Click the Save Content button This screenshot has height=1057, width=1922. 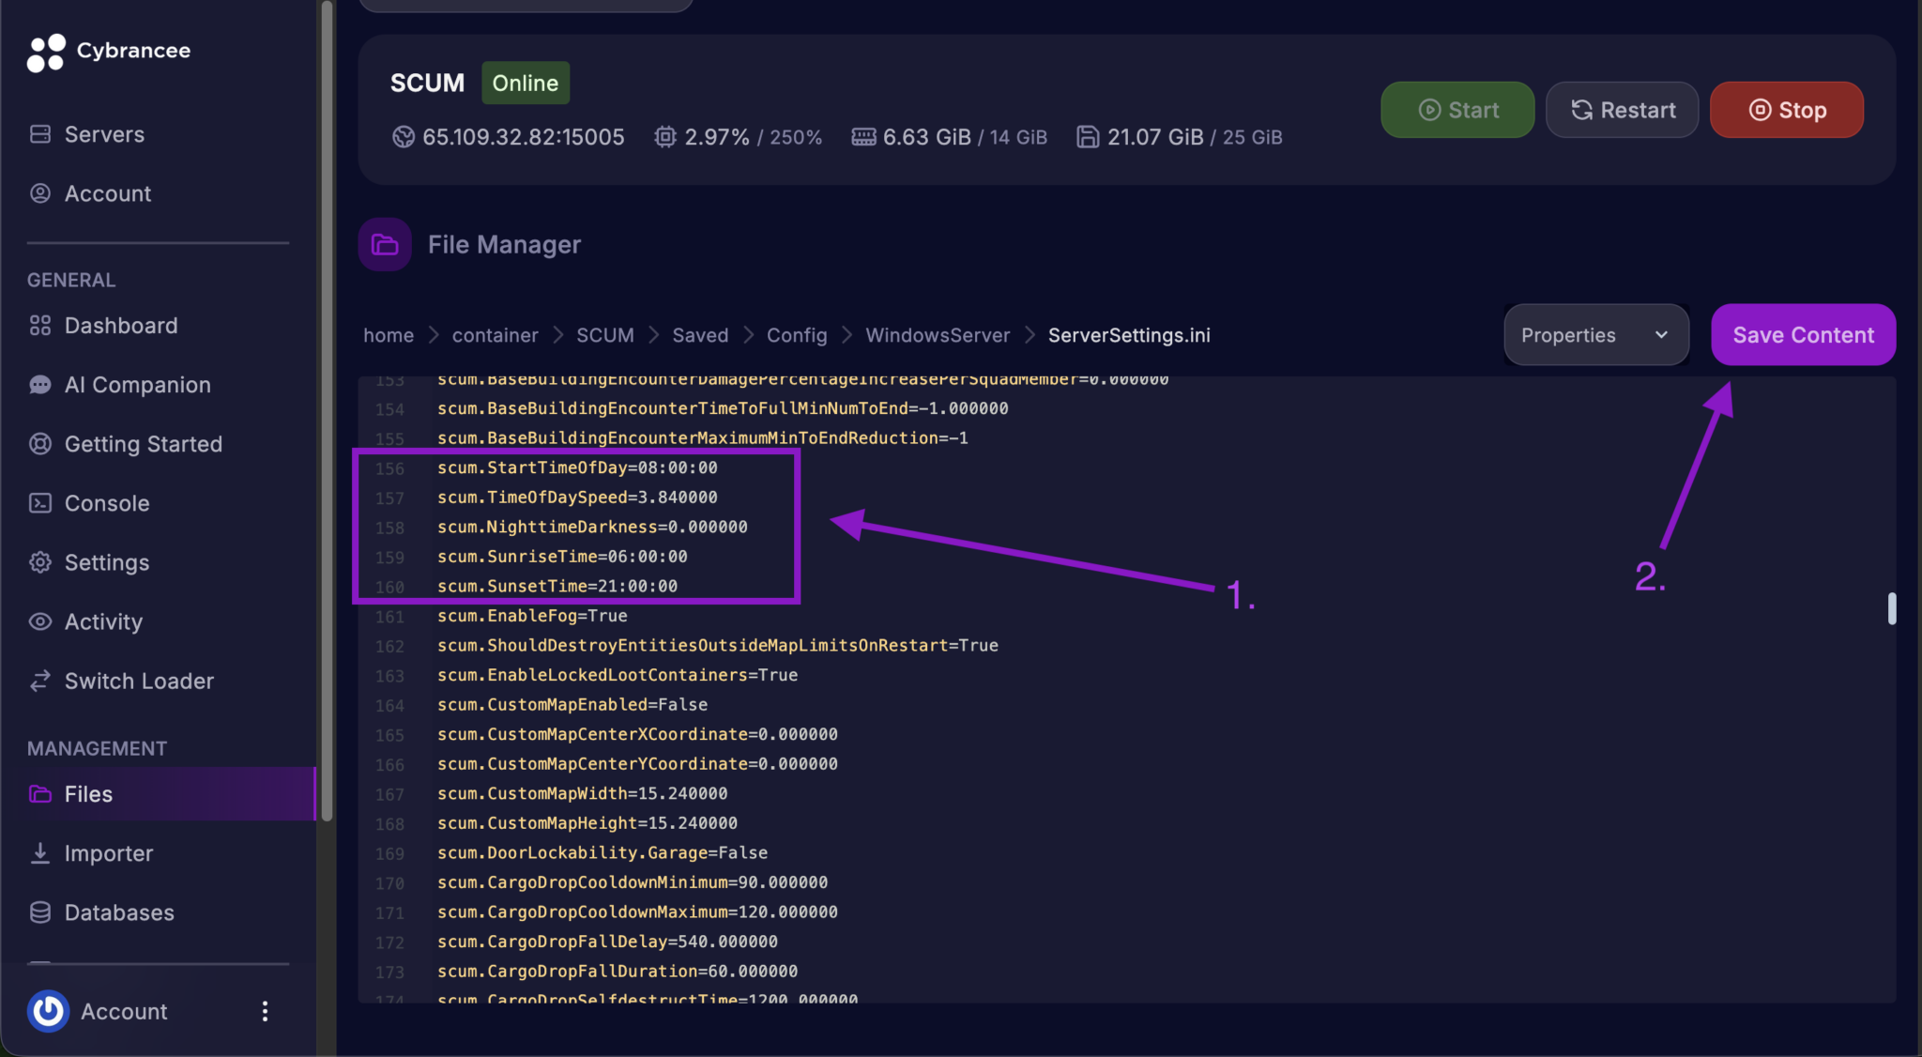click(1803, 335)
